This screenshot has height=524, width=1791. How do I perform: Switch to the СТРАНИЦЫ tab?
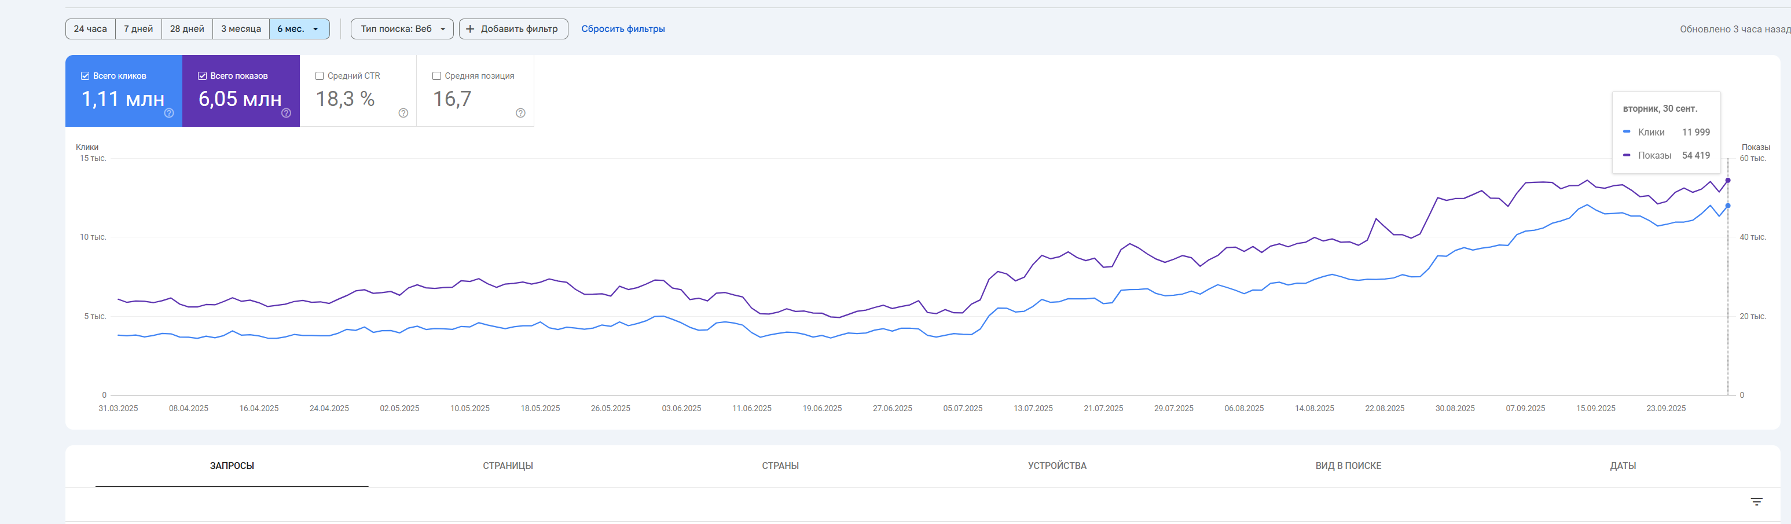click(x=508, y=466)
